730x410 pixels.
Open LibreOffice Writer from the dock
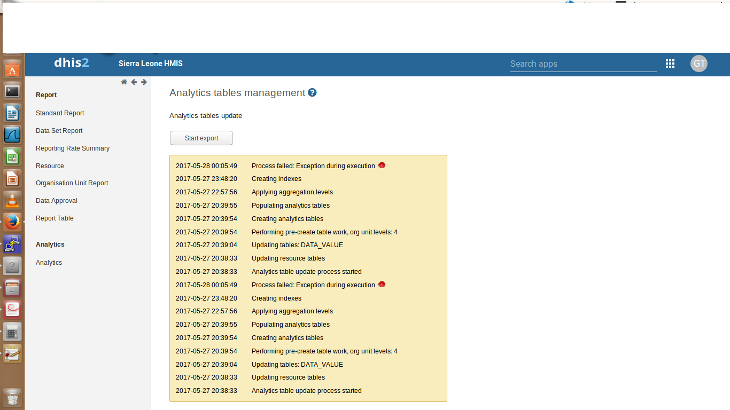pyautogui.click(x=12, y=113)
